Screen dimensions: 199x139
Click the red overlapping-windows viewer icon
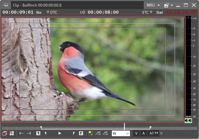(5, 133)
